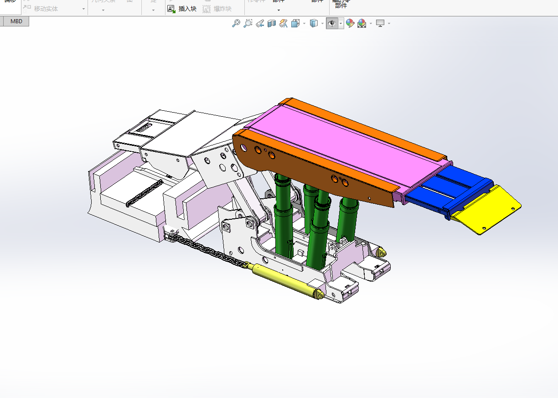Click the greyed 移动实体 move entities button
The image size is (558, 398).
click(41, 9)
